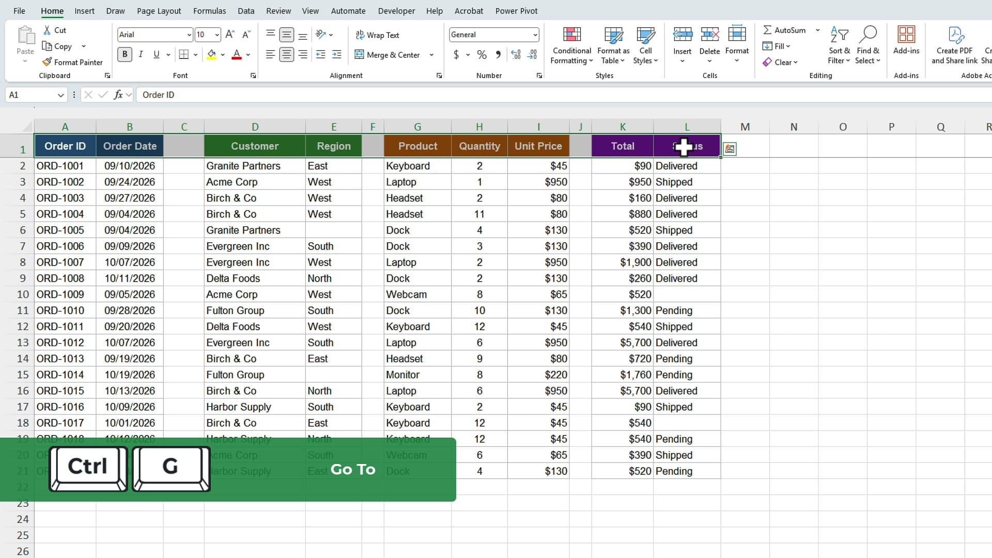Image resolution: width=992 pixels, height=558 pixels.
Task: Apply Percent Style number format
Action: click(x=482, y=54)
